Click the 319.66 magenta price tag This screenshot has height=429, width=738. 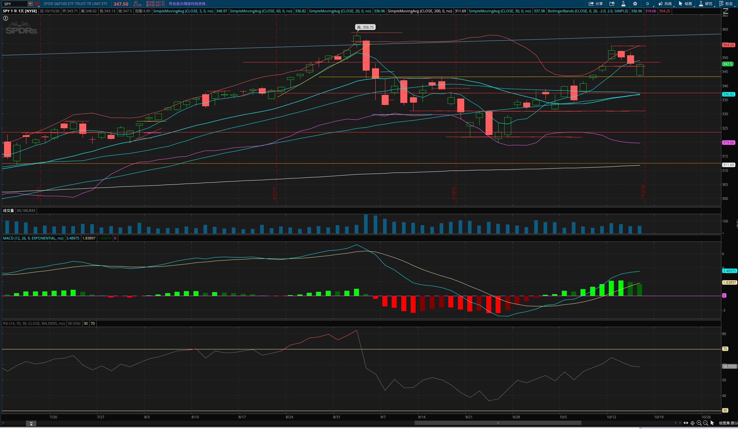click(x=728, y=143)
